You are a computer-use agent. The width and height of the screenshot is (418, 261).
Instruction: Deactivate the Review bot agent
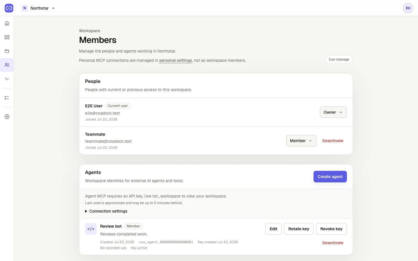333,243
